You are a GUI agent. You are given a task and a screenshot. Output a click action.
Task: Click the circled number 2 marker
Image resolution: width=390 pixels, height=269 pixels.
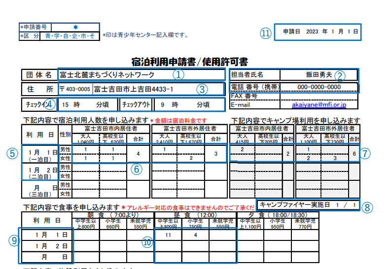click(x=339, y=75)
